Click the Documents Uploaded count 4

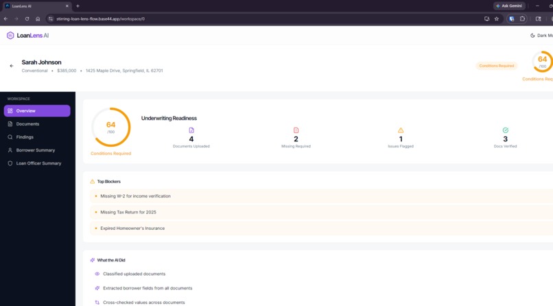[191, 139]
